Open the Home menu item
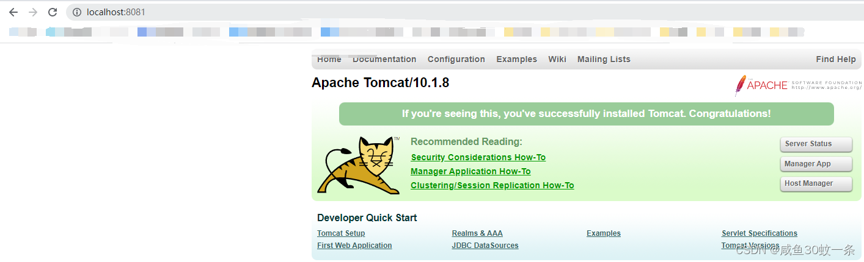Image resolution: width=864 pixels, height=262 pixels. 329,59
